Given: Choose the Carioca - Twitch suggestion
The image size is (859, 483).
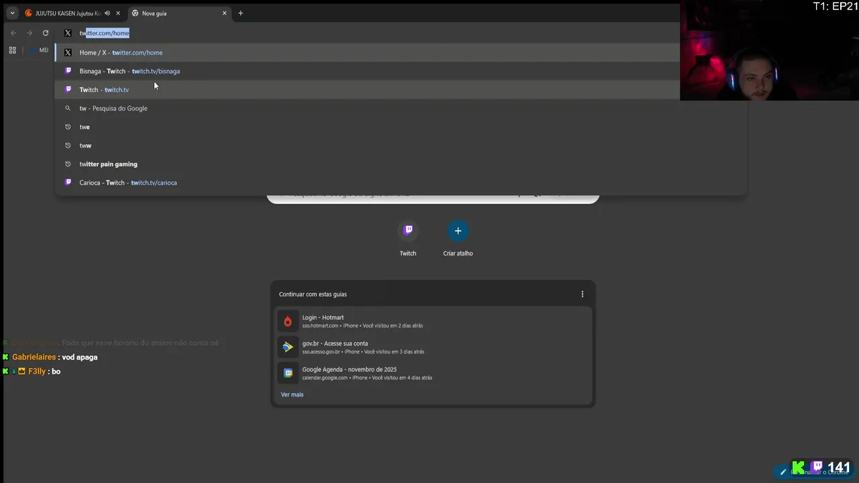Looking at the screenshot, I should point(401,182).
